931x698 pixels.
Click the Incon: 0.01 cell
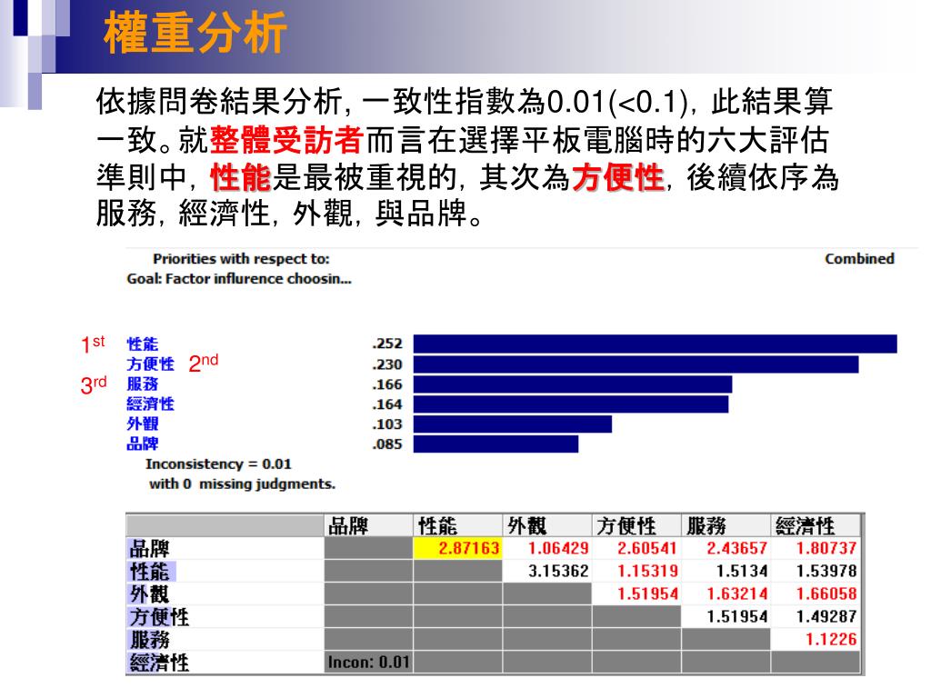click(x=368, y=663)
